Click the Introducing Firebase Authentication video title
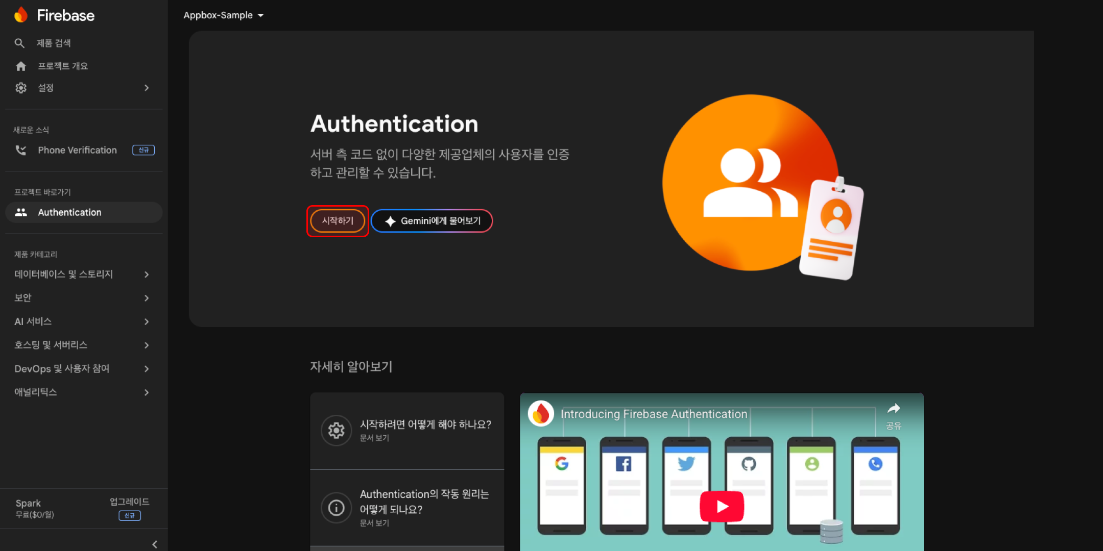The image size is (1103, 551). click(654, 414)
